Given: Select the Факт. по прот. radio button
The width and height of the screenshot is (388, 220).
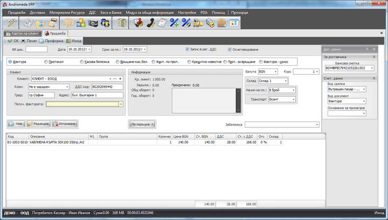Looking at the screenshot, I should 154,62.
